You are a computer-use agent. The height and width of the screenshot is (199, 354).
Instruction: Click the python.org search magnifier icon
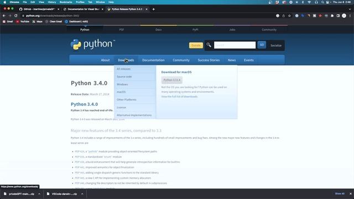click(x=209, y=45)
